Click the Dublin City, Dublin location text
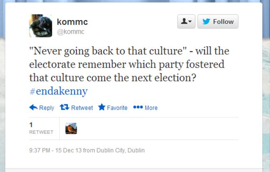The height and width of the screenshot is (172, 270). (x=121, y=150)
